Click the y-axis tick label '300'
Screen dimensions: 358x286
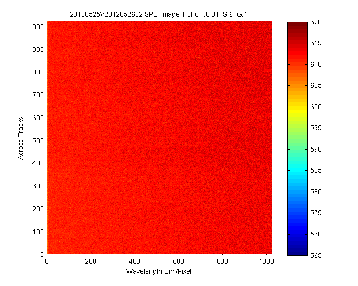pos(38,186)
